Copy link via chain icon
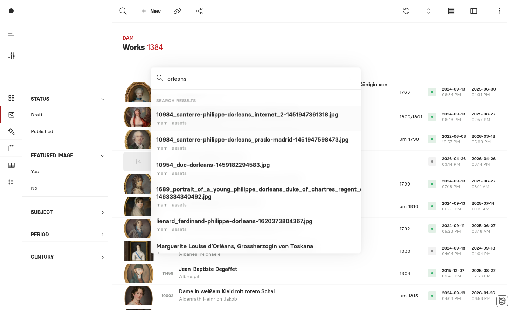Screen dimensions: 511x310 pos(178,11)
